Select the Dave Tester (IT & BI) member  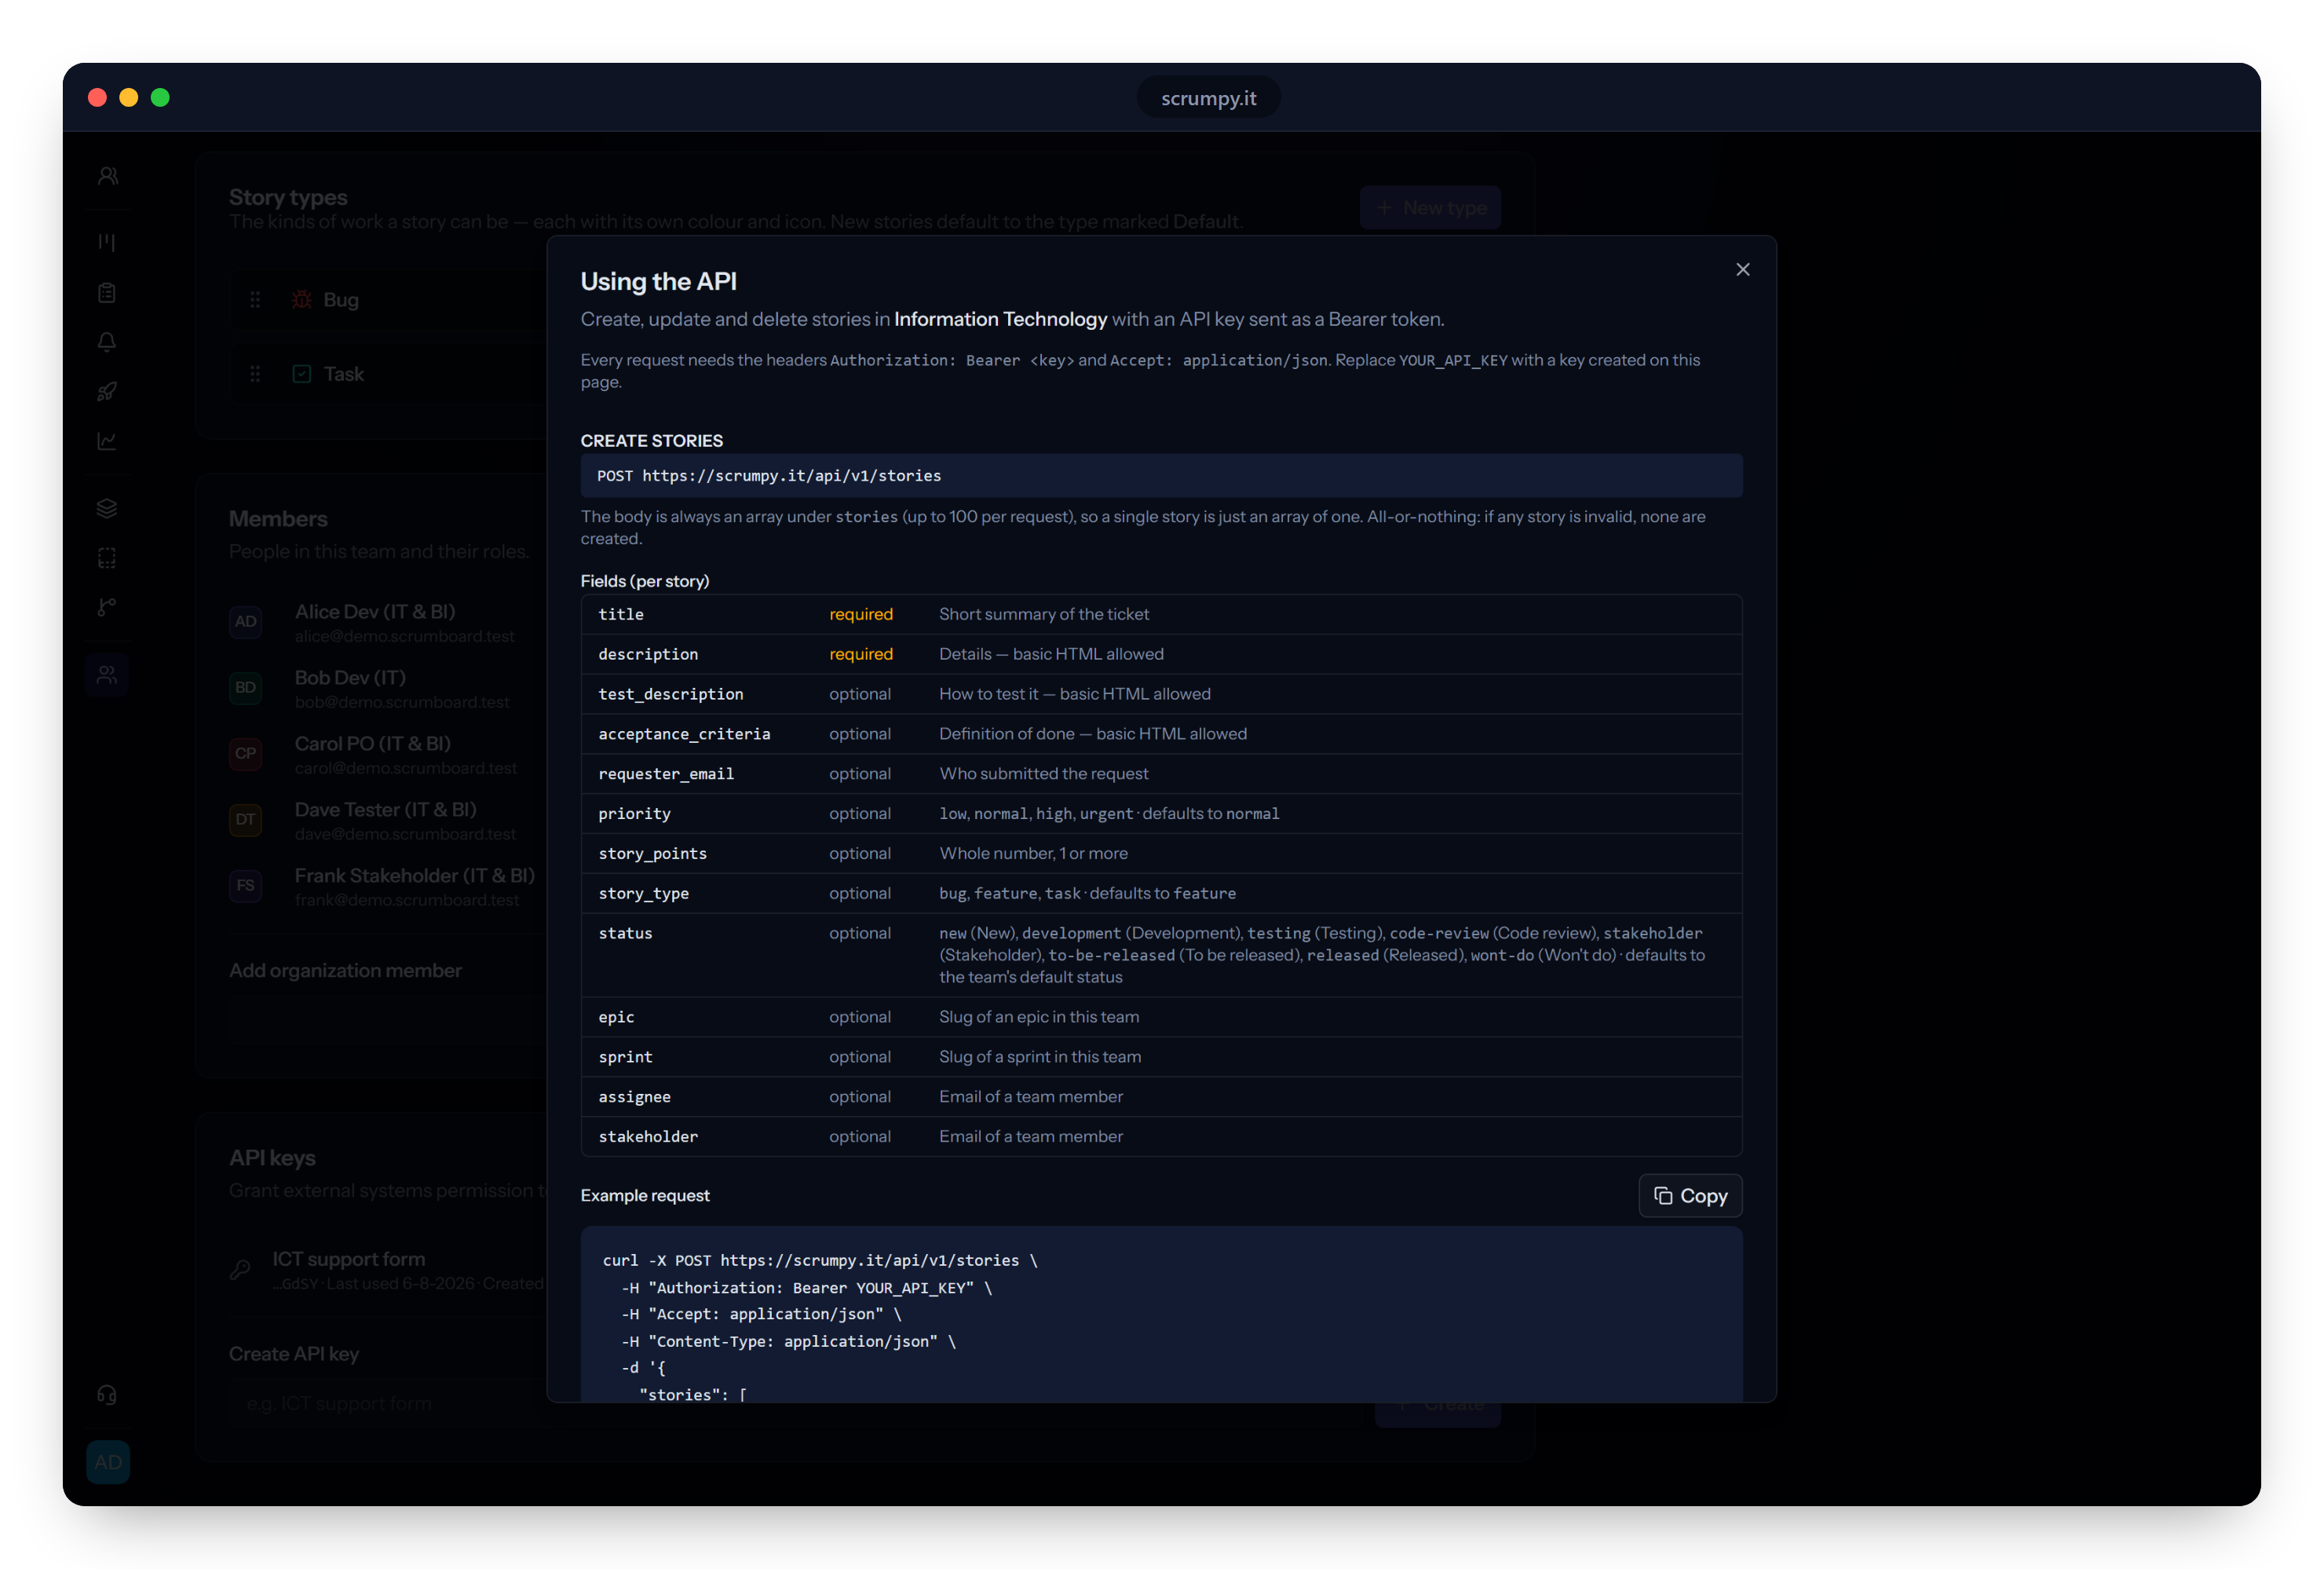click(x=386, y=810)
